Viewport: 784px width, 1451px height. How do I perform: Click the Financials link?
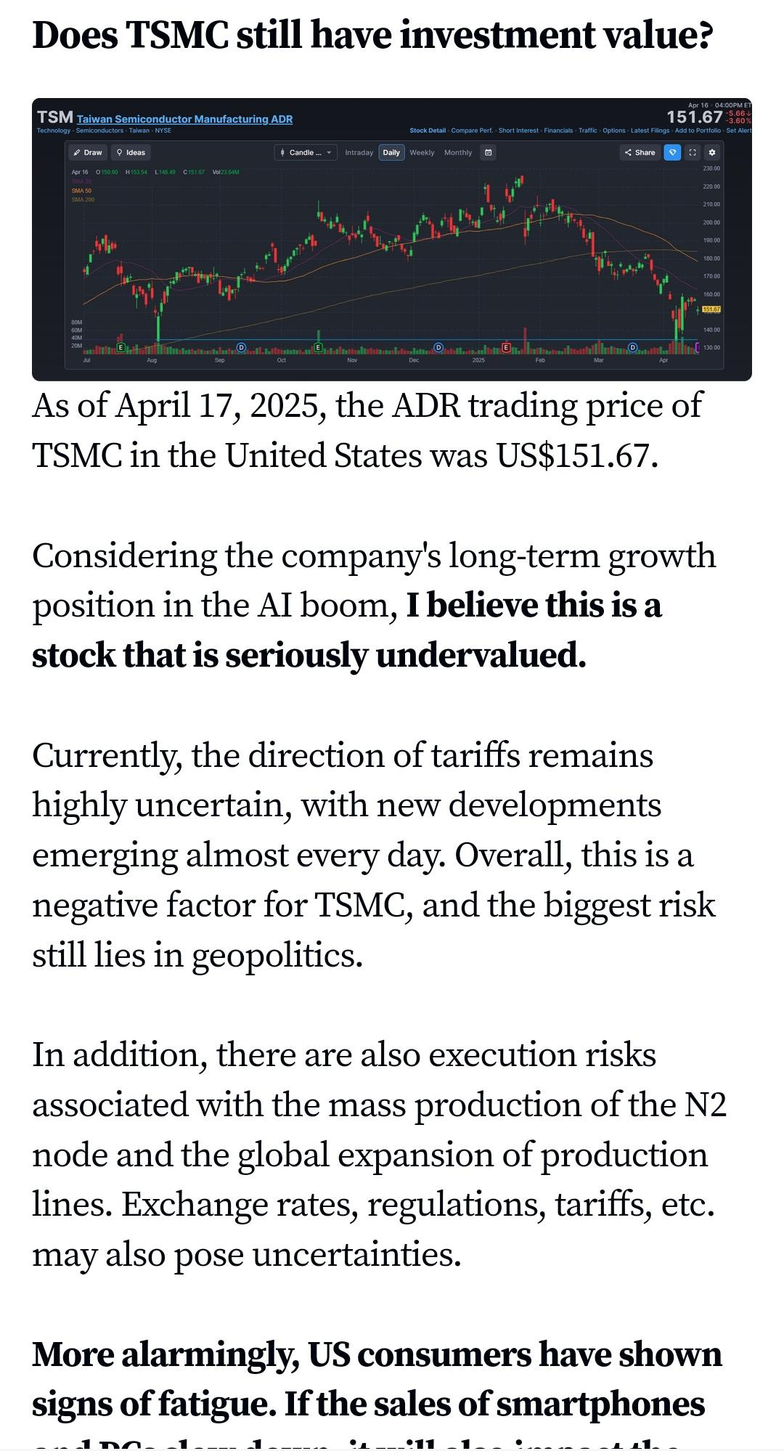click(x=558, y=131)
